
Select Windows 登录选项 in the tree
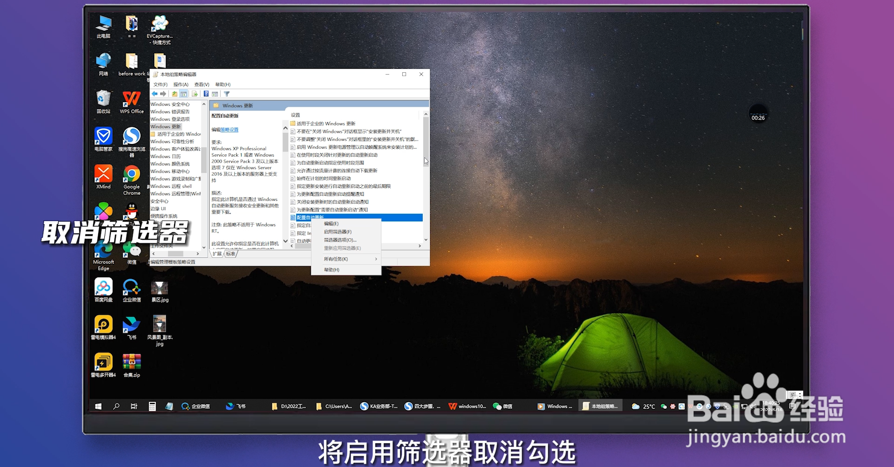[x=170, y=119]
